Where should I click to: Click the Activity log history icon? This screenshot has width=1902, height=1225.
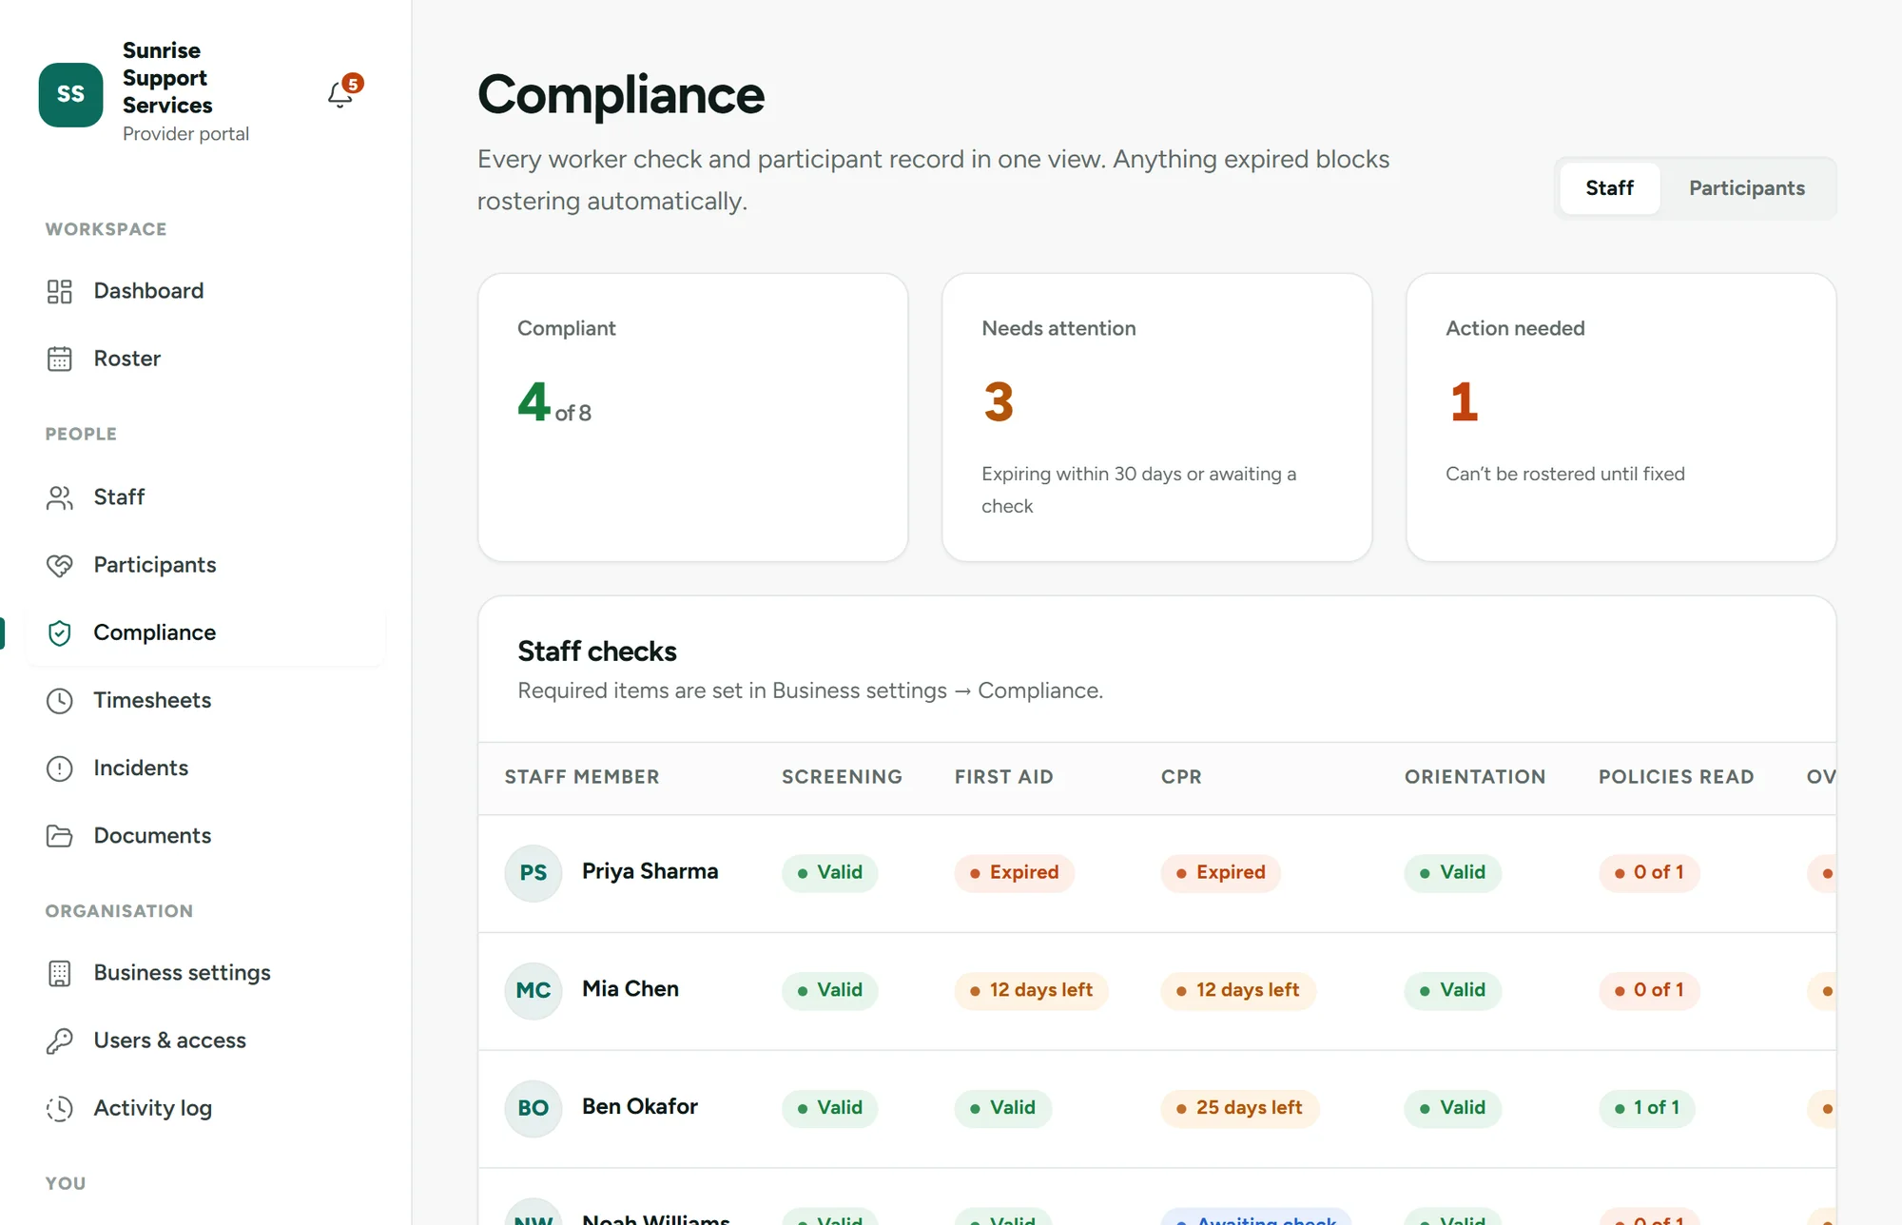point(60,1108)
